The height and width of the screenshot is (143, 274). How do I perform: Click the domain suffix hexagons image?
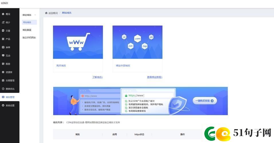tap(137, 42)
